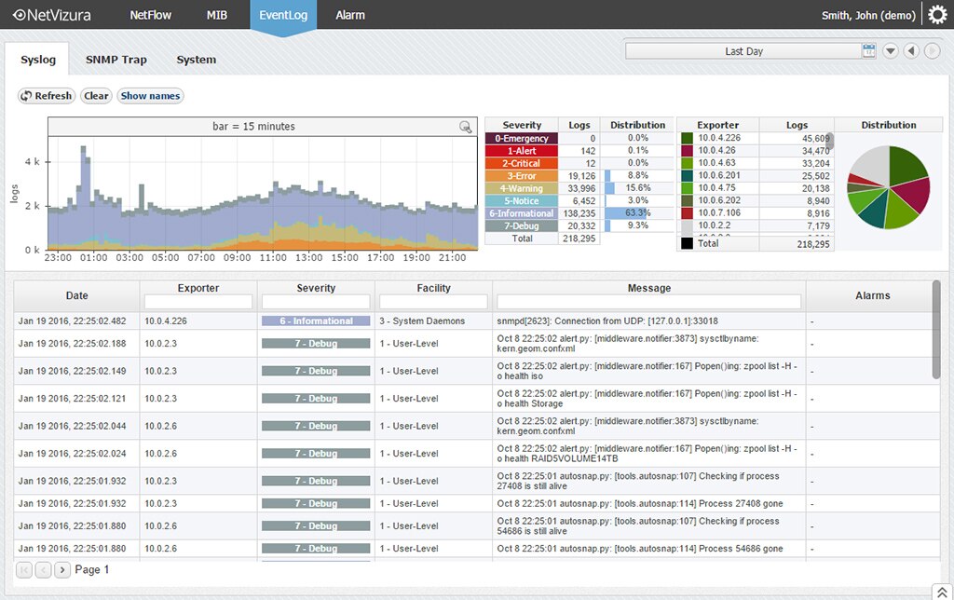Select the 3-Error severity color label
Image resolution: width=954 pixels, height=600 pixels.
coord(522,176)
